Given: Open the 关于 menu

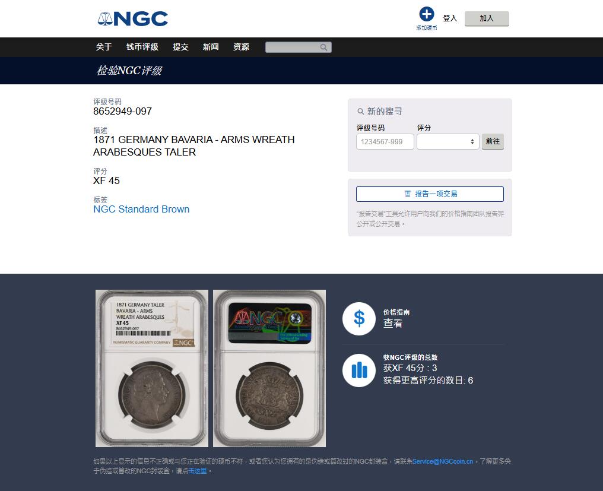Looking at the screenshot, I should click(x=104, y=47).
